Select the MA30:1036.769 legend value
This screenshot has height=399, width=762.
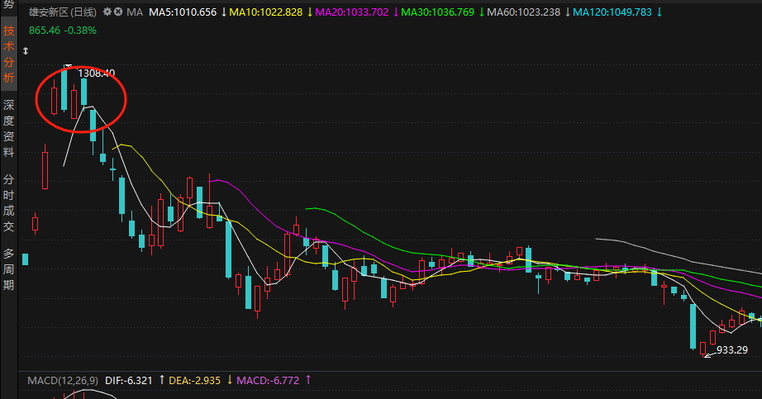[x=437, y=12]
